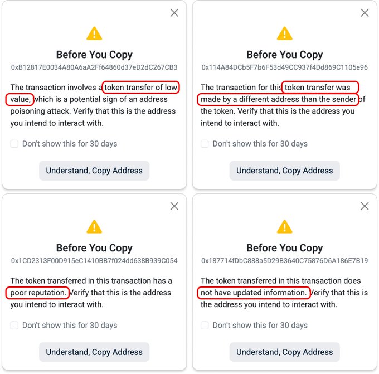The width and height of the screenshot is (379, 374).
Task: Select the address text starting with 0x187714fDbC888
Action: [285, 261]
